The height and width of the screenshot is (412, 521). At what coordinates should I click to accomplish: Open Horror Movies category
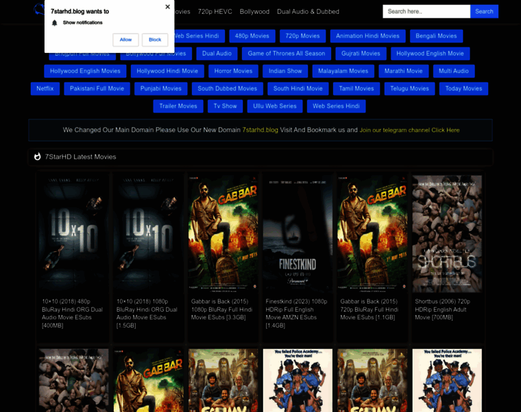point(233,71)
